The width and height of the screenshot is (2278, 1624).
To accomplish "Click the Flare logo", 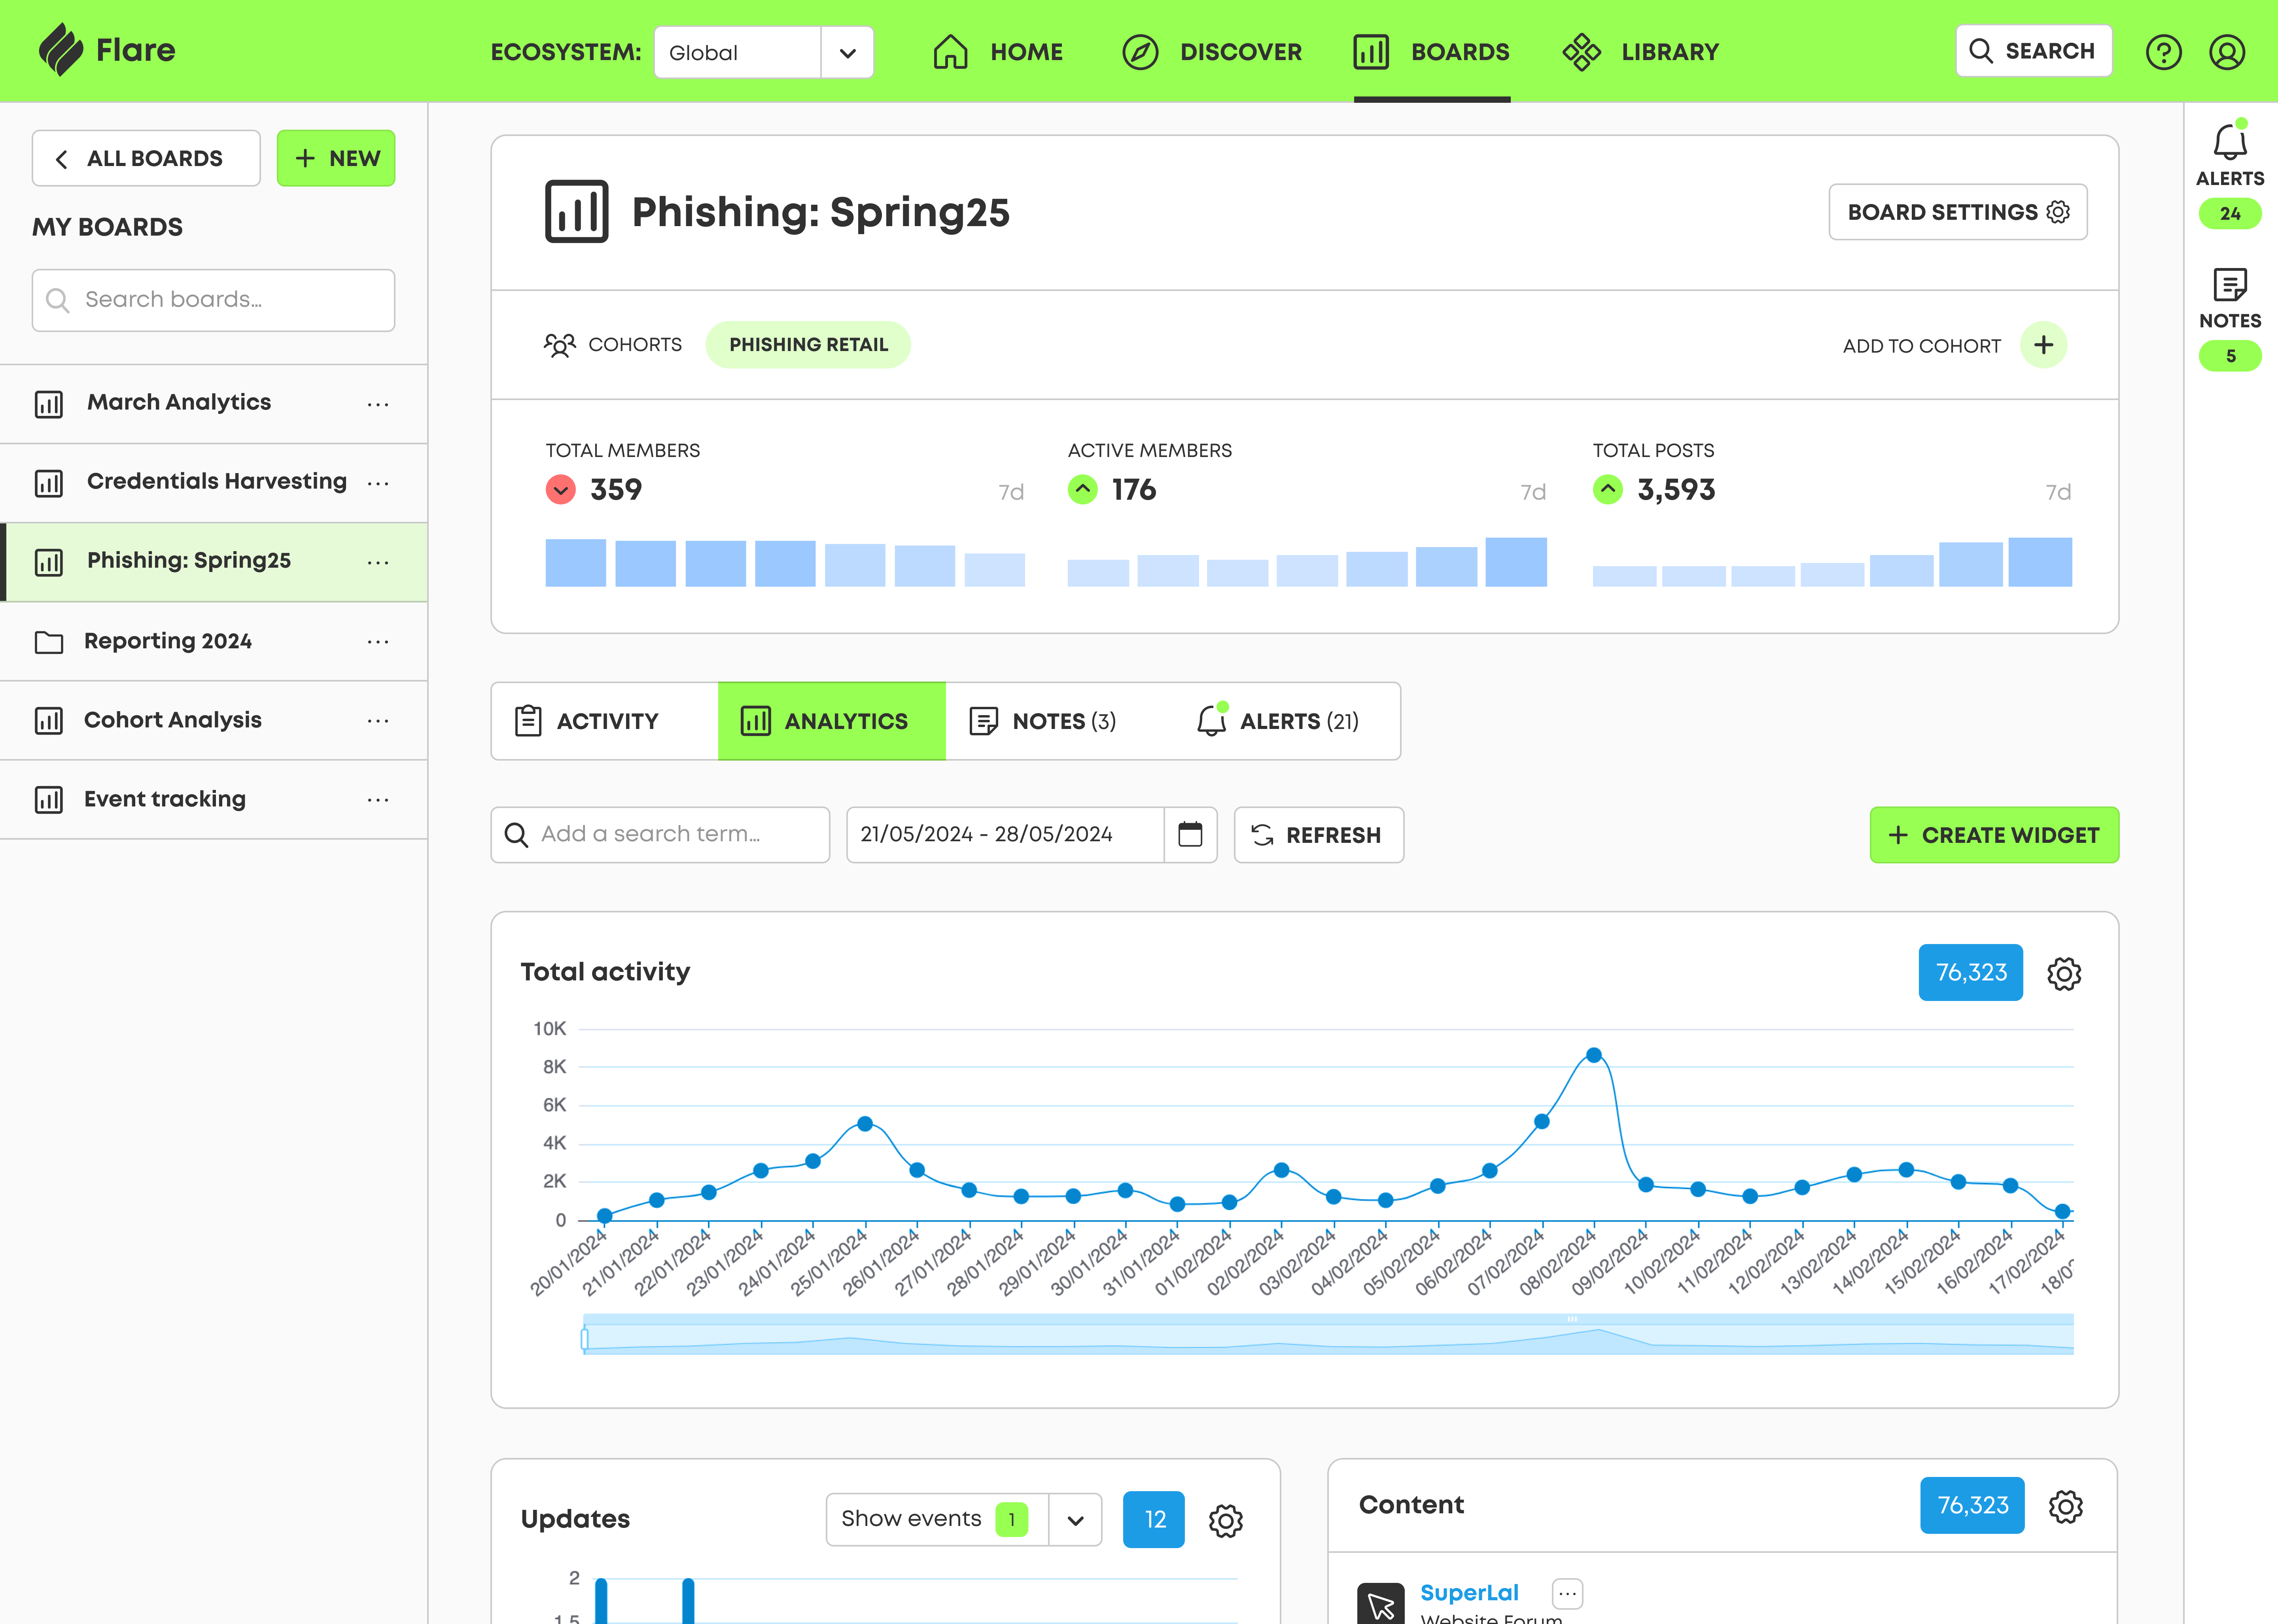I will click(x=107, y=50).
